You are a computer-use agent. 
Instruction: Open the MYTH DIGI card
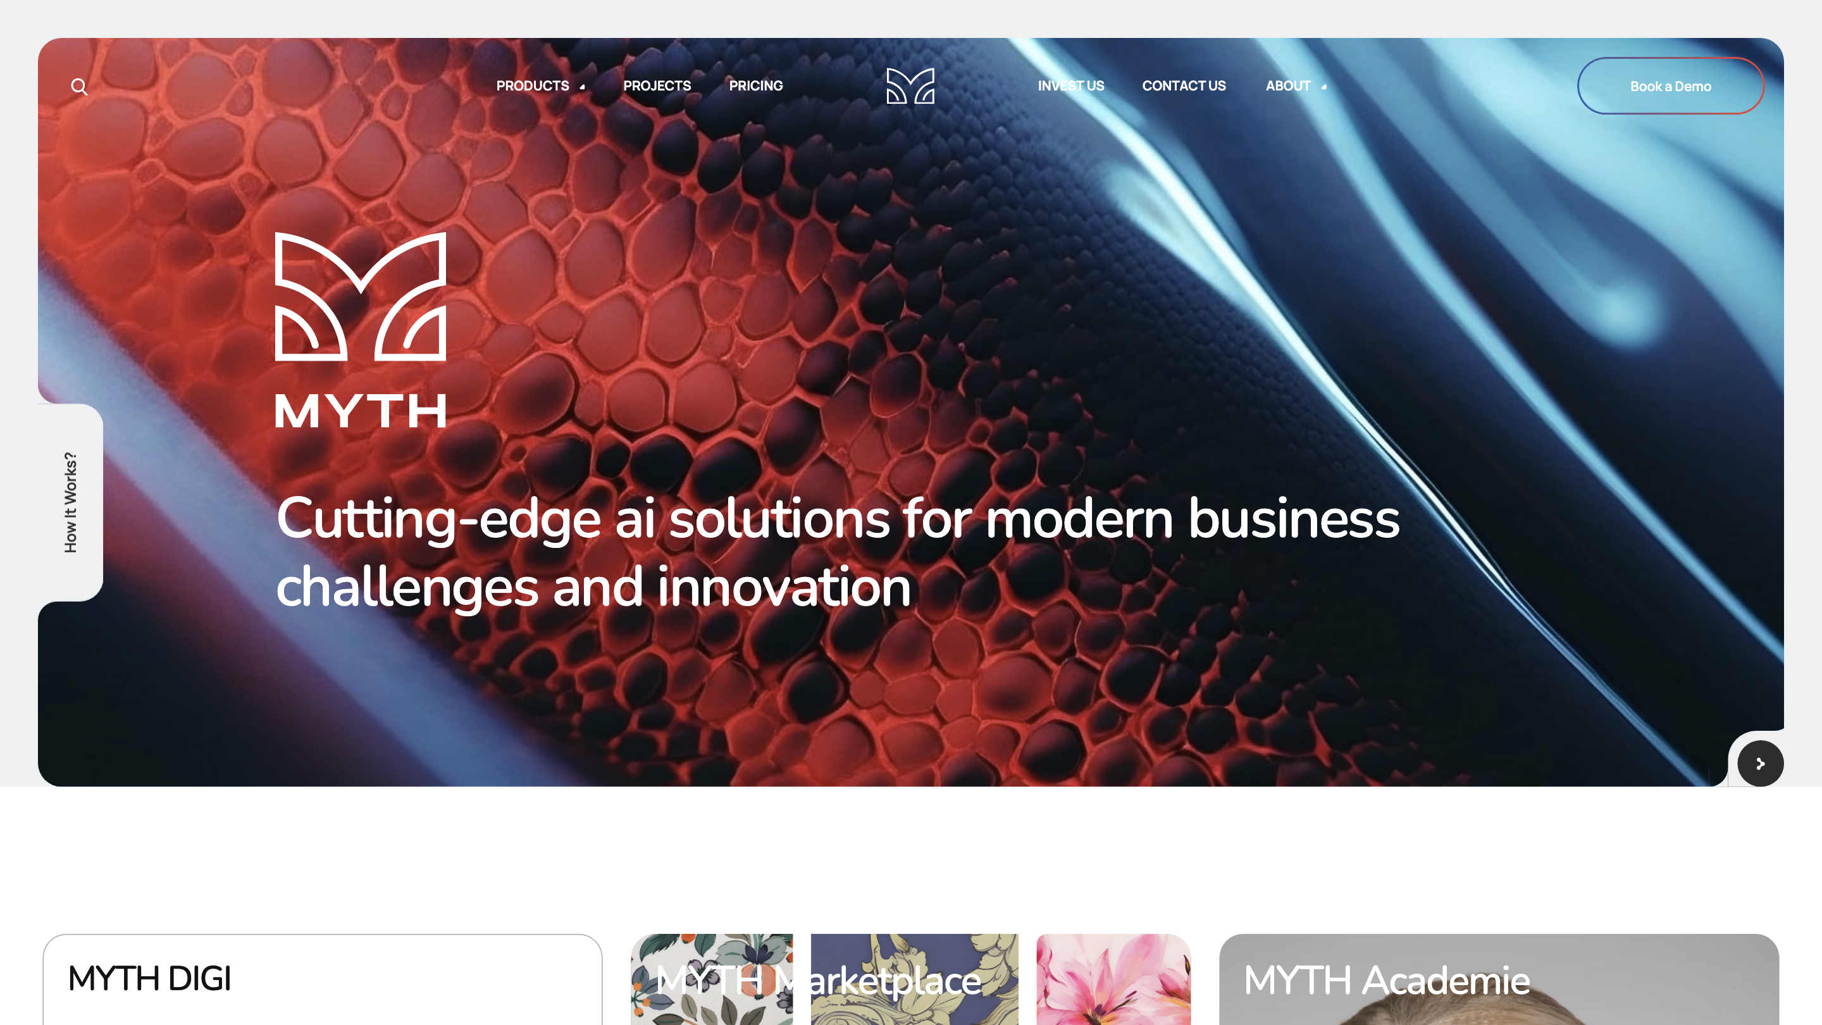pyautogui.click(x=323, y=979)
